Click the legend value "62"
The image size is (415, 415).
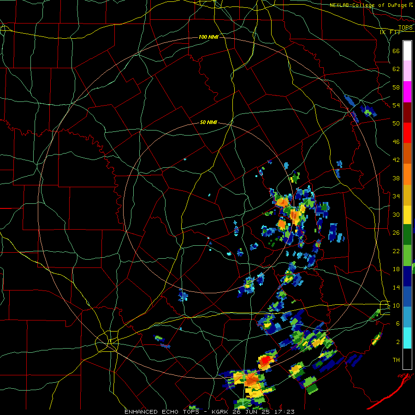tap(396, 69)
